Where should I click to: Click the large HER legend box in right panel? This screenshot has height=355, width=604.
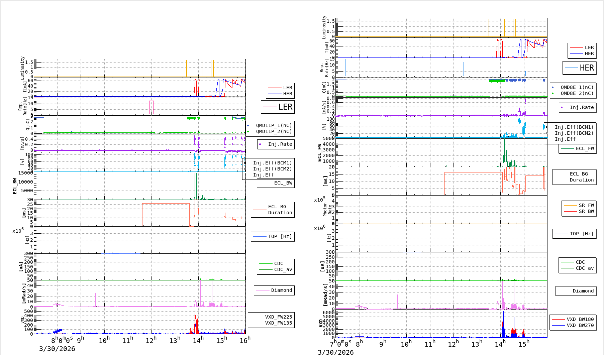click(579, 68)
